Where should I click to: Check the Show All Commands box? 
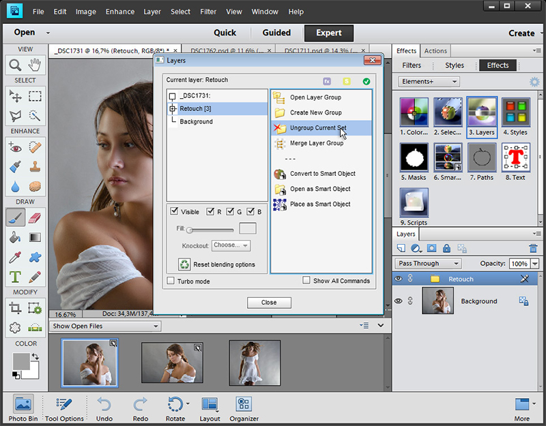(x=307, y=281)
